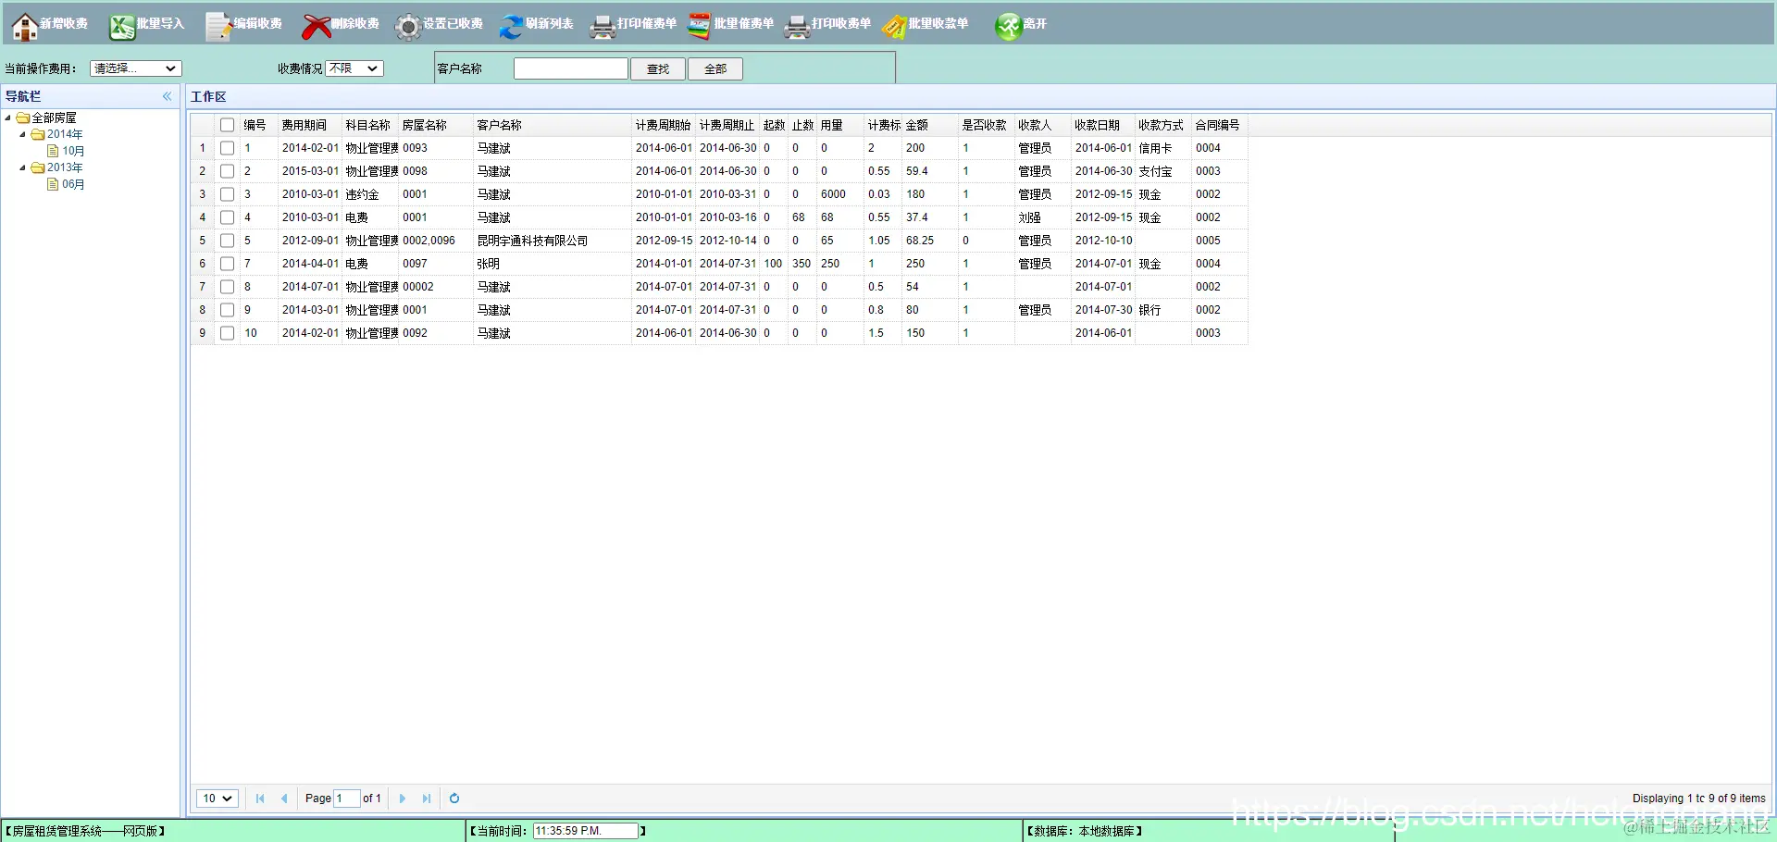Check row 5 checkbox for 昆明宇通科技有限公司
Viewport: 1777px width, 842px height.
(x=227, y=241)
